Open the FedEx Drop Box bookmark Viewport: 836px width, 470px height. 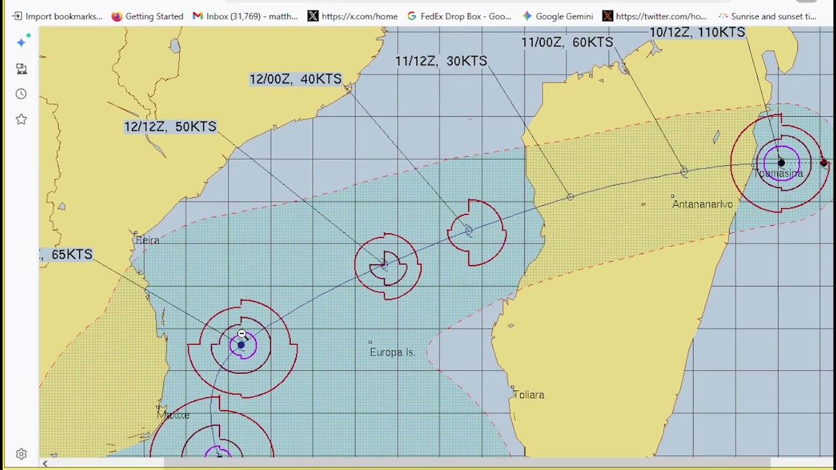coord(459,16)
